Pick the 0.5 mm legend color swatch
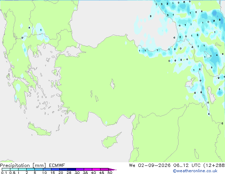 pos(14,169)
